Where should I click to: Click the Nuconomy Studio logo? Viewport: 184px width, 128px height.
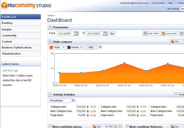coord(26,5)
